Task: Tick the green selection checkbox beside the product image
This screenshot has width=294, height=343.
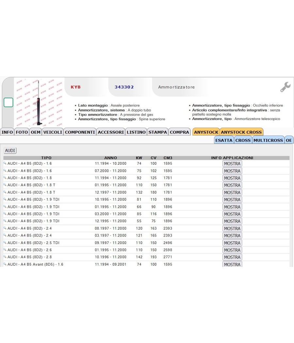Action: 8,102
